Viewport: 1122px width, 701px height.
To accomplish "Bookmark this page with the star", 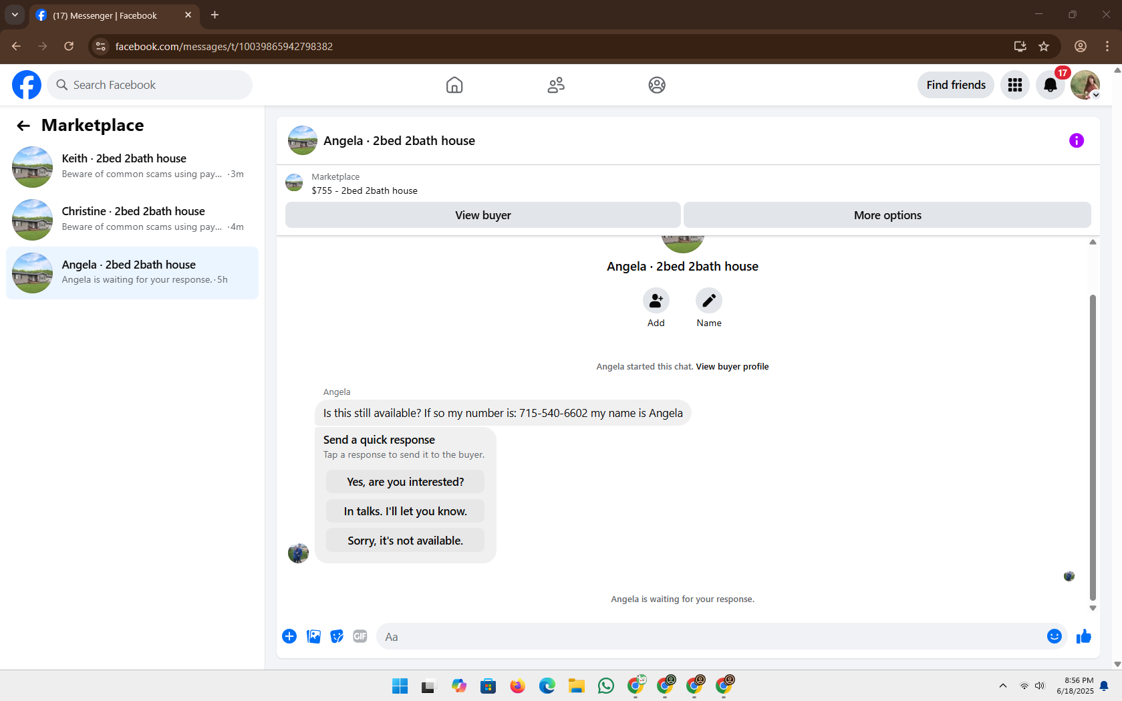I will click(x=1044, y=46).
